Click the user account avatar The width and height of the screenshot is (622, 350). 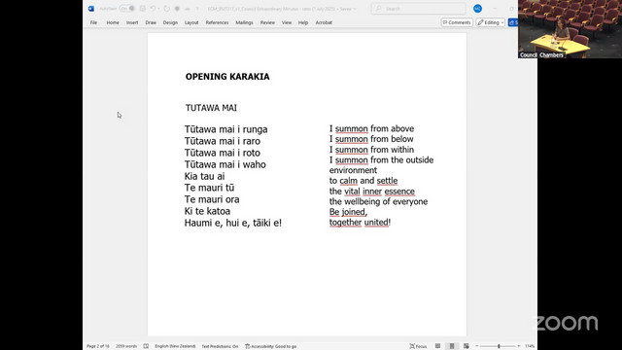point(477,9)
